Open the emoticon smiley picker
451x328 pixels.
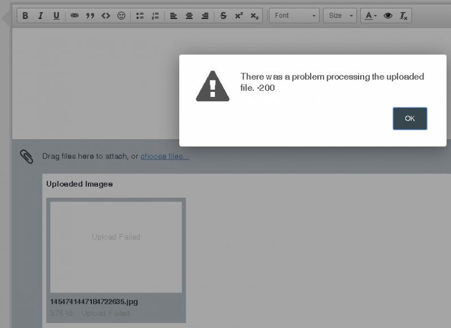(x=121, y=16)
